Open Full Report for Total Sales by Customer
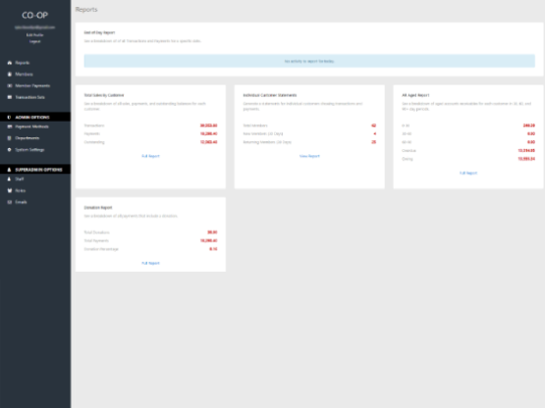Viewport: 545px width, 408px height. pos(150,156)
